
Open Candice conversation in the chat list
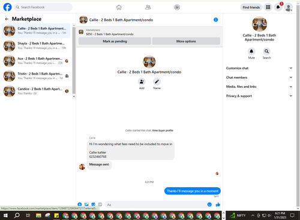click(x=36, y=91)
